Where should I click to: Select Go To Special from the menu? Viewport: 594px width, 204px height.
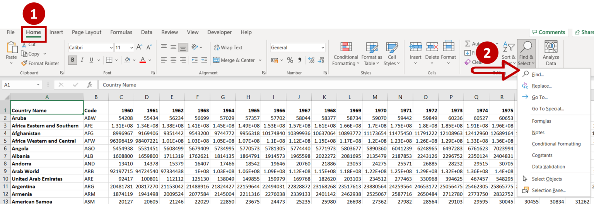548,109
